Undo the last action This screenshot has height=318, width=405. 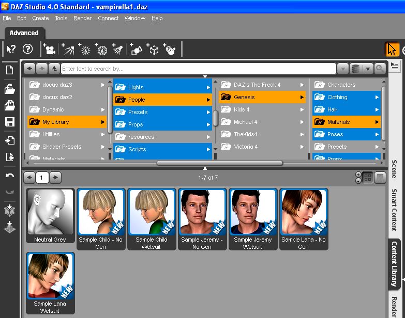pos(9,176)
